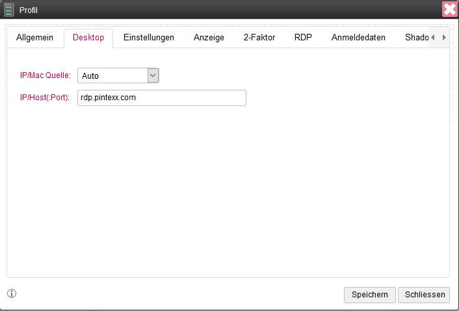Go to the Anzeige tab

(x=209, y=38)
